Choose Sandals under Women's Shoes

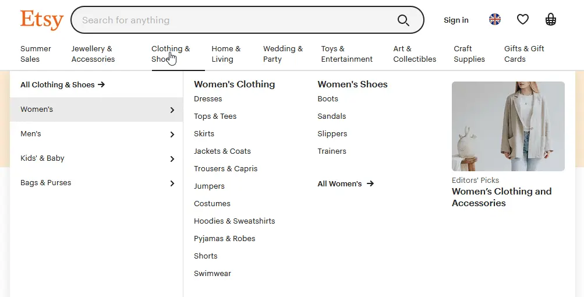pyautogui.click(x=331, y=116)
